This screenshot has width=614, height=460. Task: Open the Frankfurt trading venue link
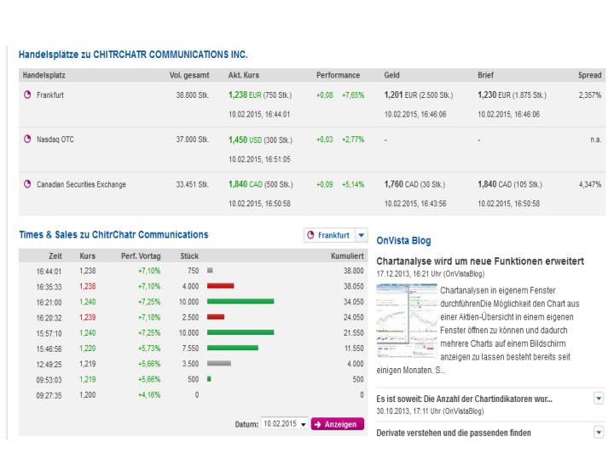[52, 95]
